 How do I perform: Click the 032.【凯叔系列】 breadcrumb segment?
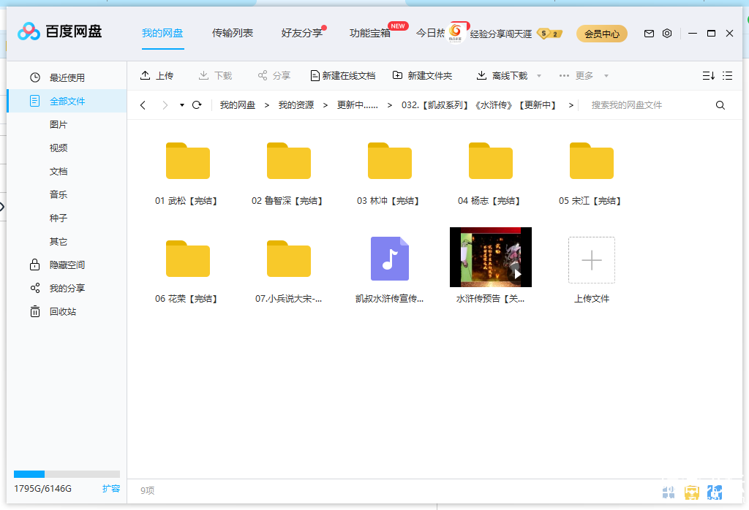coord(479,105)
